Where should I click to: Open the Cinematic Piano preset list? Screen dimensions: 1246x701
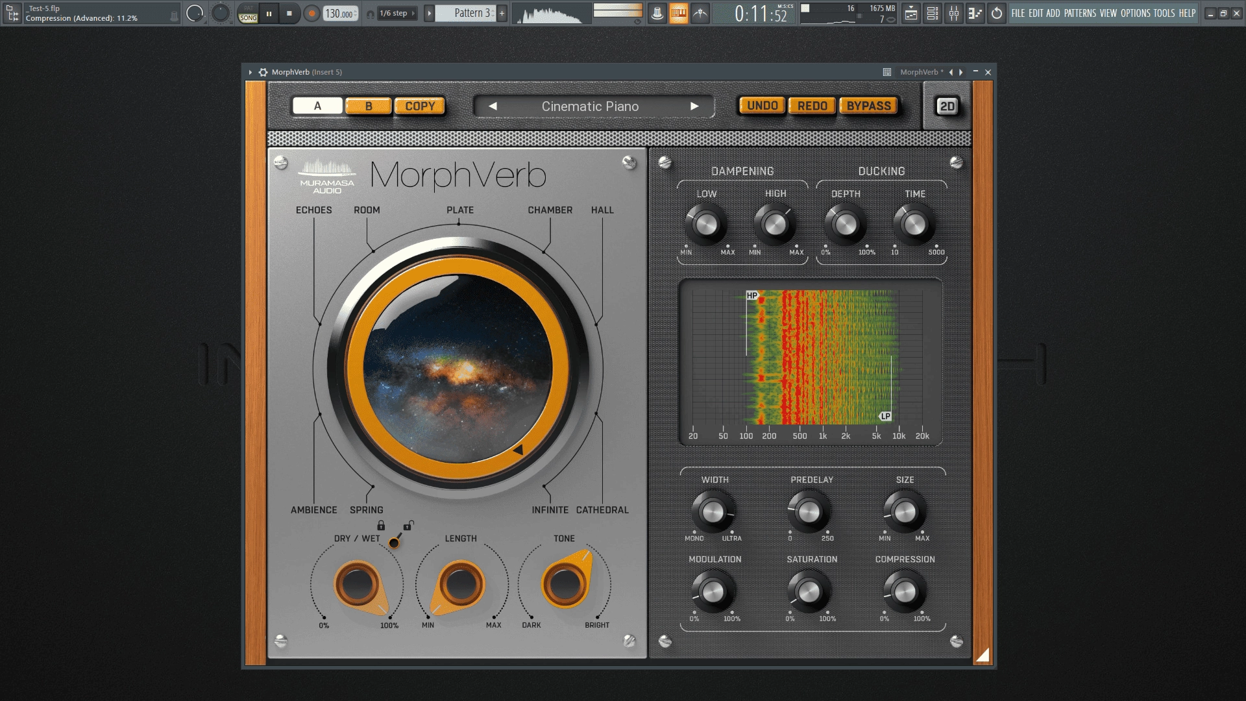(590, 106)
